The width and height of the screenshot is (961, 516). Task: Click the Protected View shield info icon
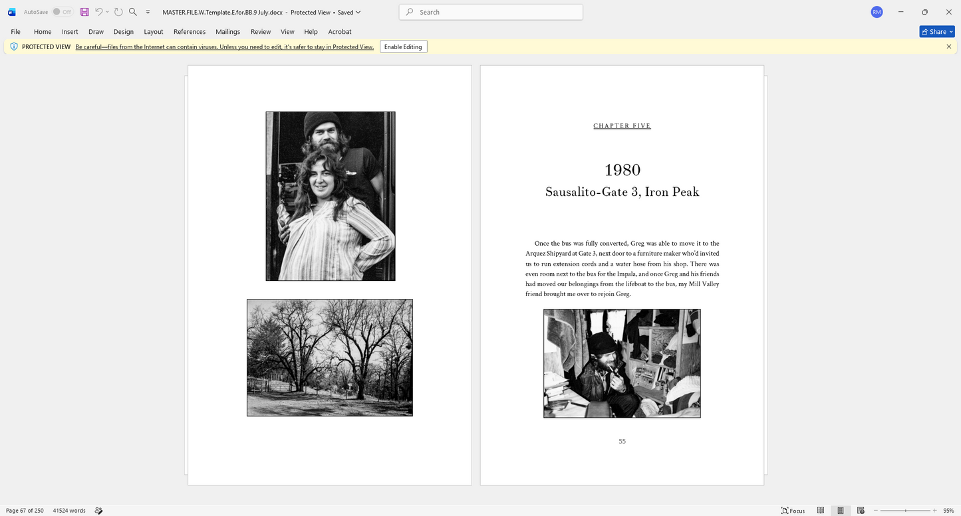pos(14,46)
